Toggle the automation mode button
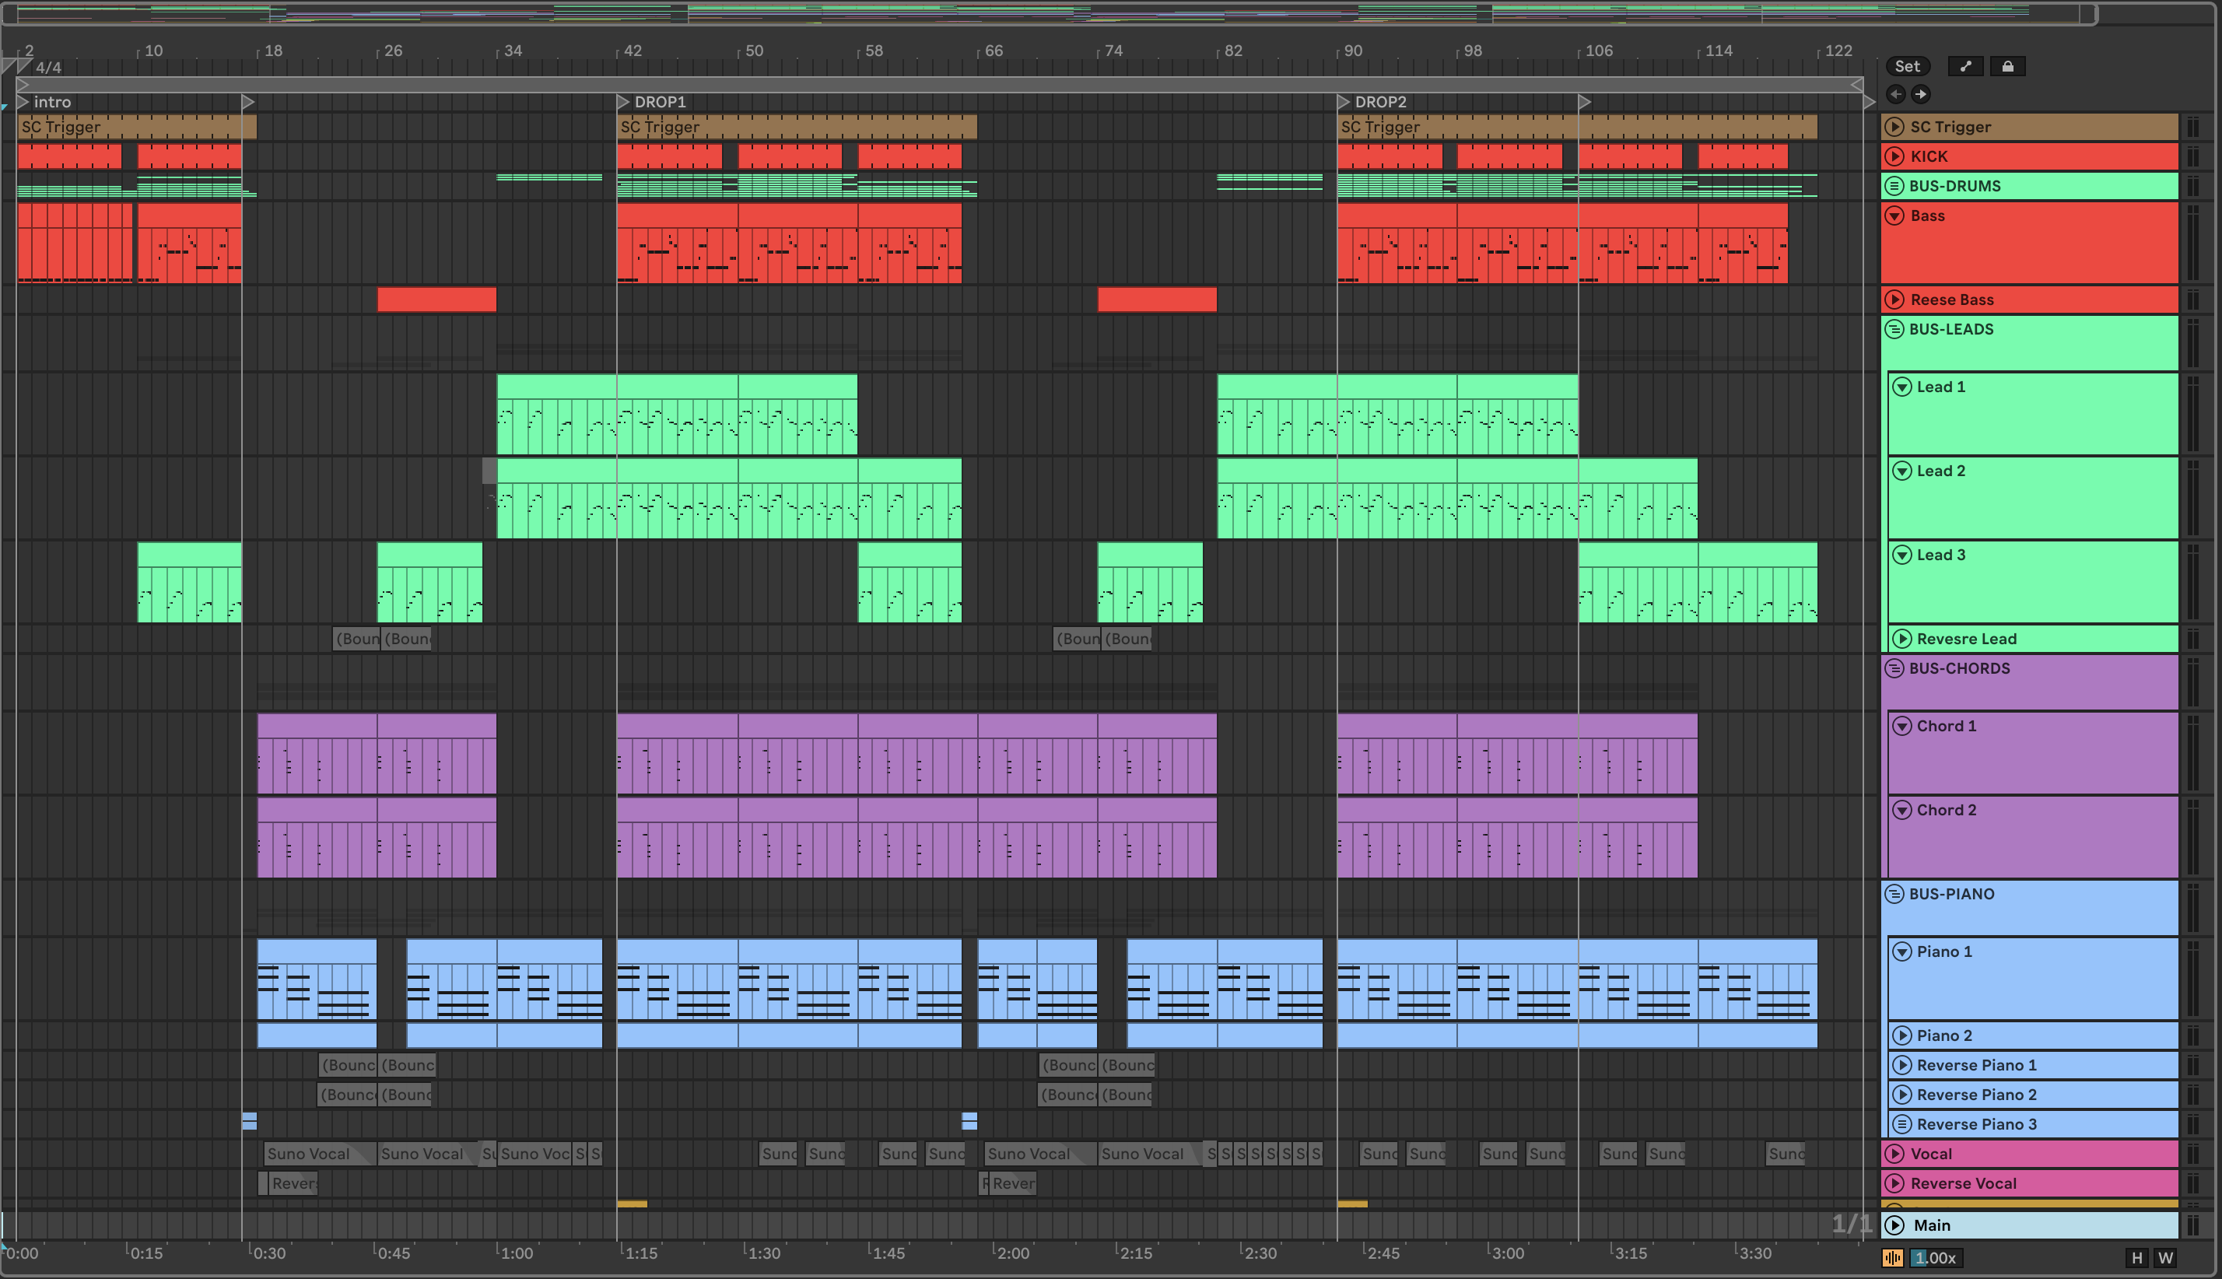Viewport: 2222px width, 1279px height. (1964, 66)
